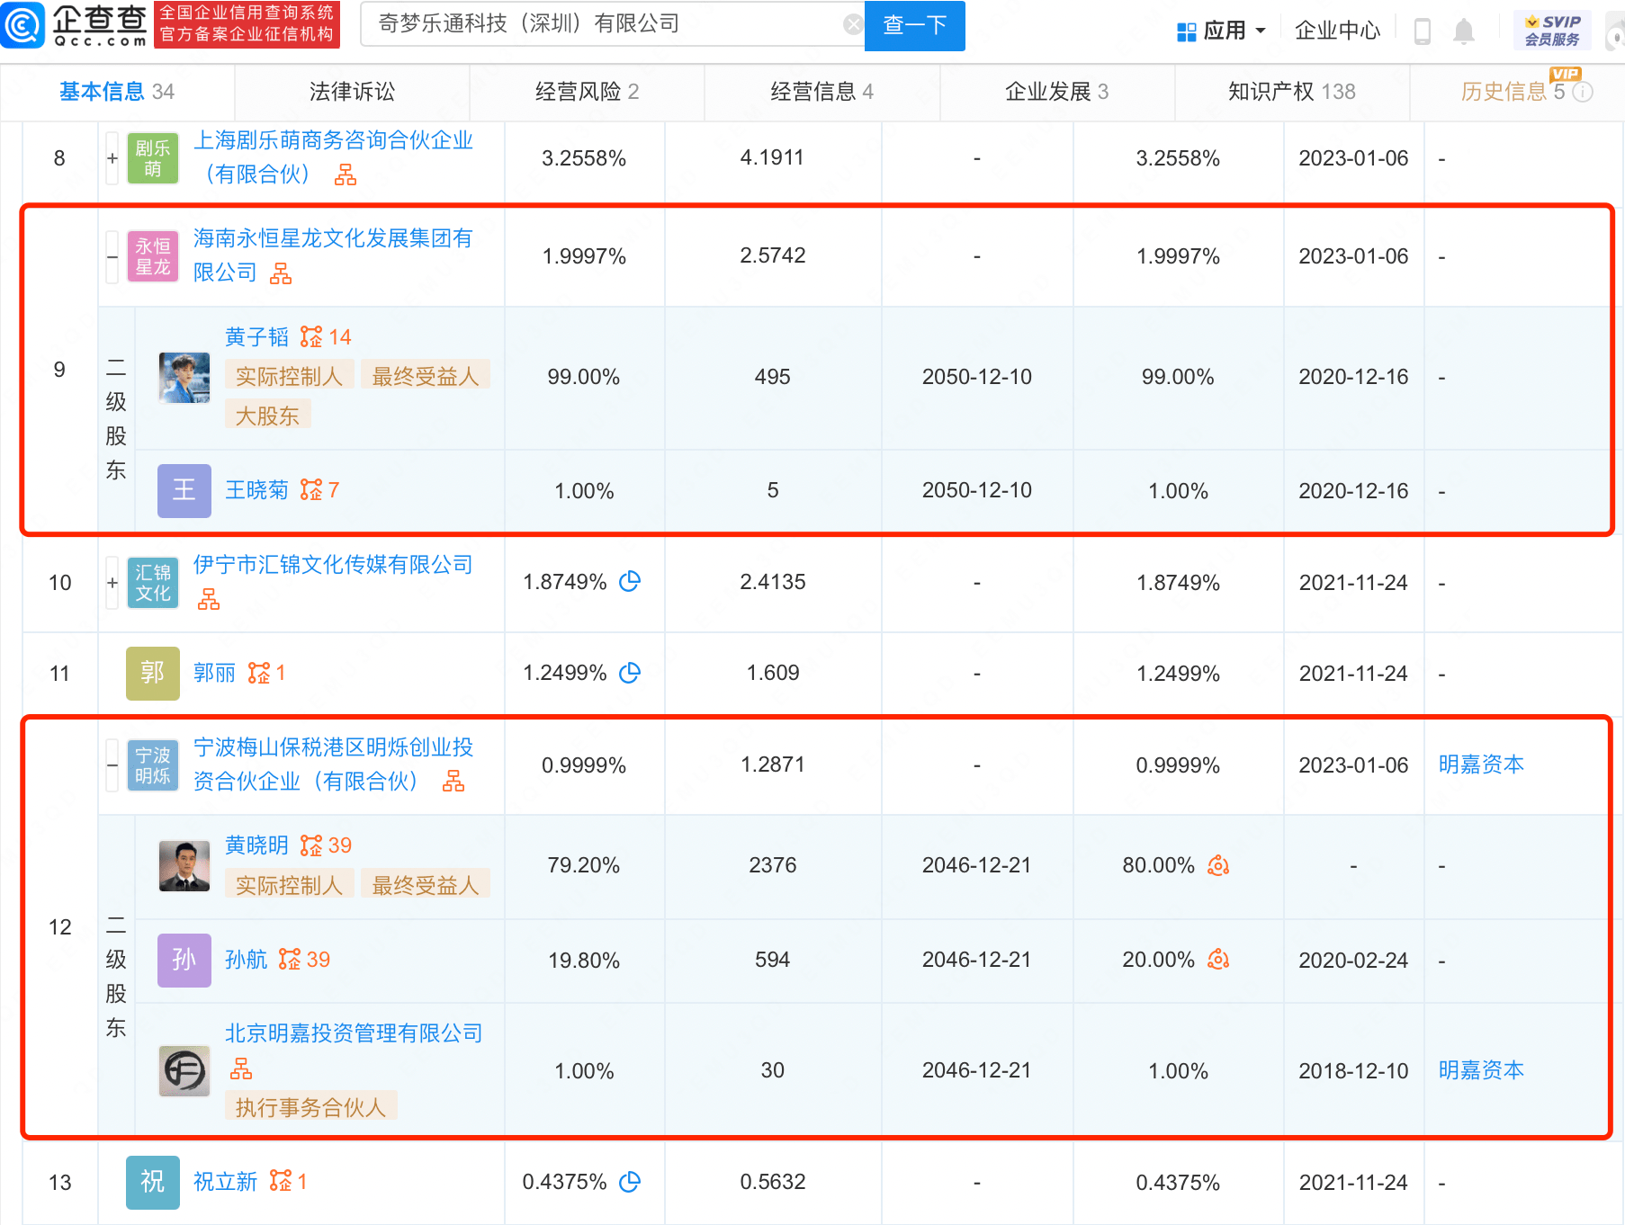The height and width of the screenshot is (1225, 1625).
Task: Collapse 海南永恒星龙's secondary shareholders
Action: [x=112, y=255]
